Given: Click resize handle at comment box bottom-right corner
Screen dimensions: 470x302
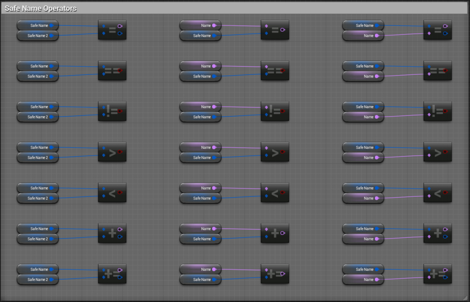Looking at the screenshot, I should (x=466, y=298).
